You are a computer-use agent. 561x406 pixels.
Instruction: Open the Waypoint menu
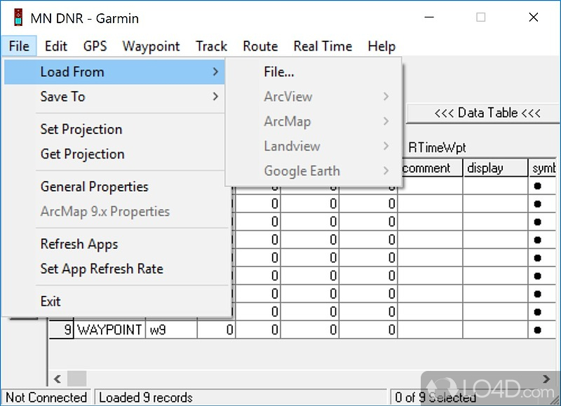[151, 46]
